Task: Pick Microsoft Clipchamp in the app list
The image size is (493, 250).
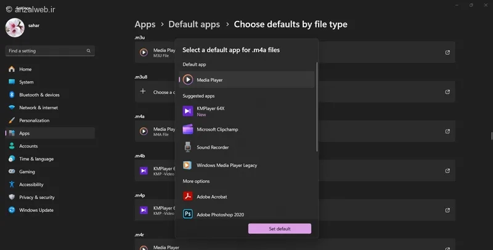Action: [246, 130]
